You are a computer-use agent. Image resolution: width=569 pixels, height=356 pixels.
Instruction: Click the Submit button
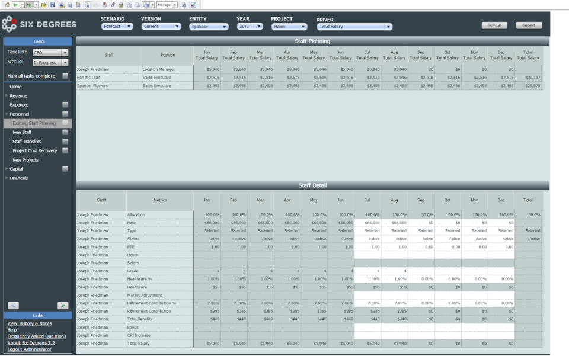tap(529, 25)
